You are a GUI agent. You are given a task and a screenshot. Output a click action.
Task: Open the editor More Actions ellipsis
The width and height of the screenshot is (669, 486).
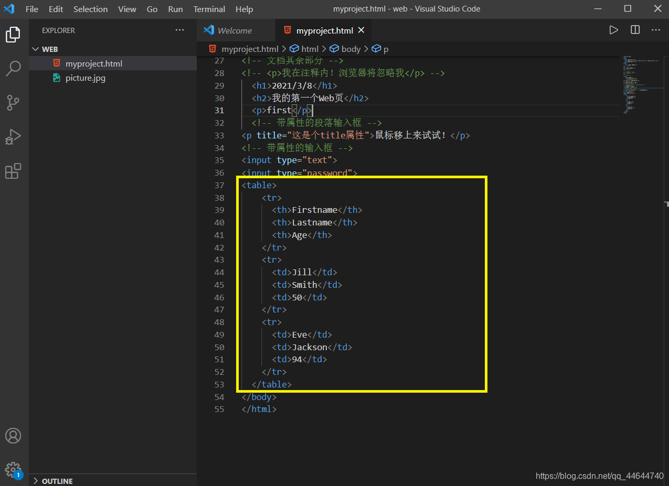656,30
